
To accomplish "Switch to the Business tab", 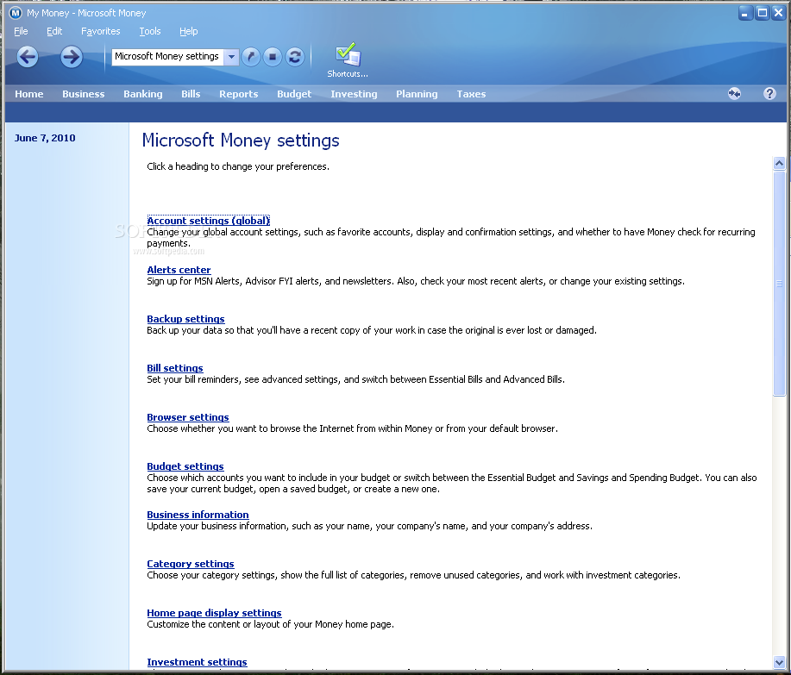I will 83,94.
